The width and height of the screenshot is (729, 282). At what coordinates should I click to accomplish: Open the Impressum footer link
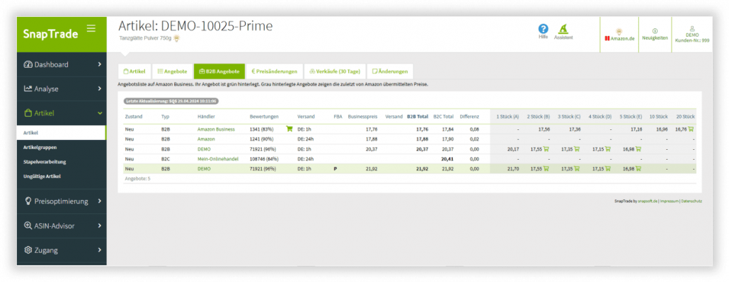pos(669,201)
